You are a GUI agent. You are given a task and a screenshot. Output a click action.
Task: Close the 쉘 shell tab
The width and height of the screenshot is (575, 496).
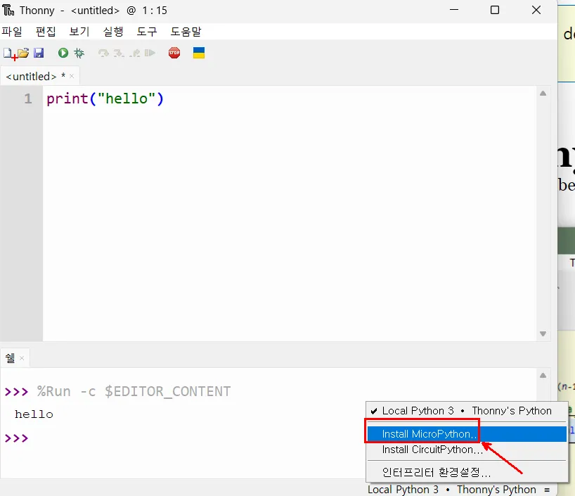[22, 358]
